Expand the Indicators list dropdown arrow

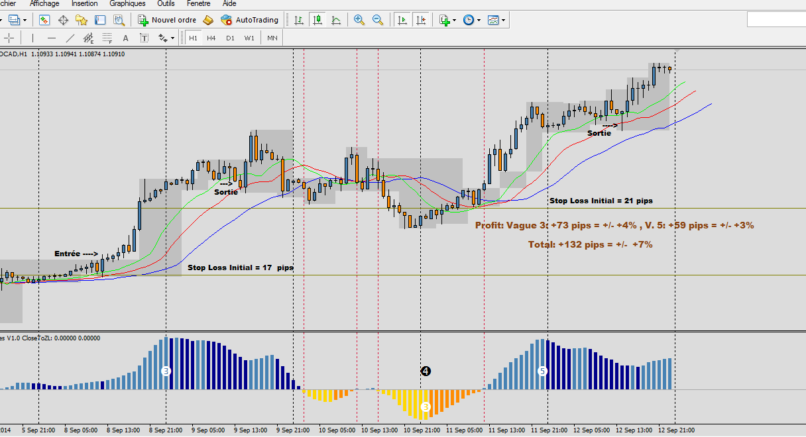(455, 20)
